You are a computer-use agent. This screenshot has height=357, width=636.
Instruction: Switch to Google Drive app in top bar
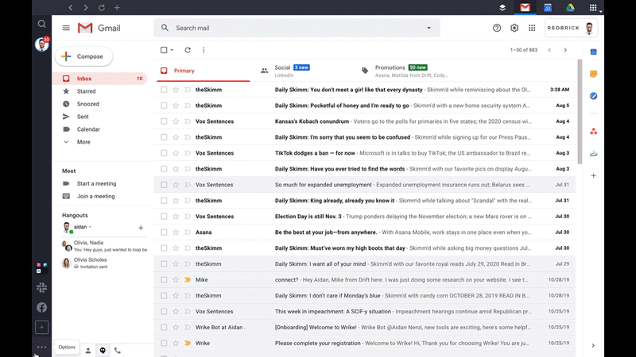[x=570, y=7]
